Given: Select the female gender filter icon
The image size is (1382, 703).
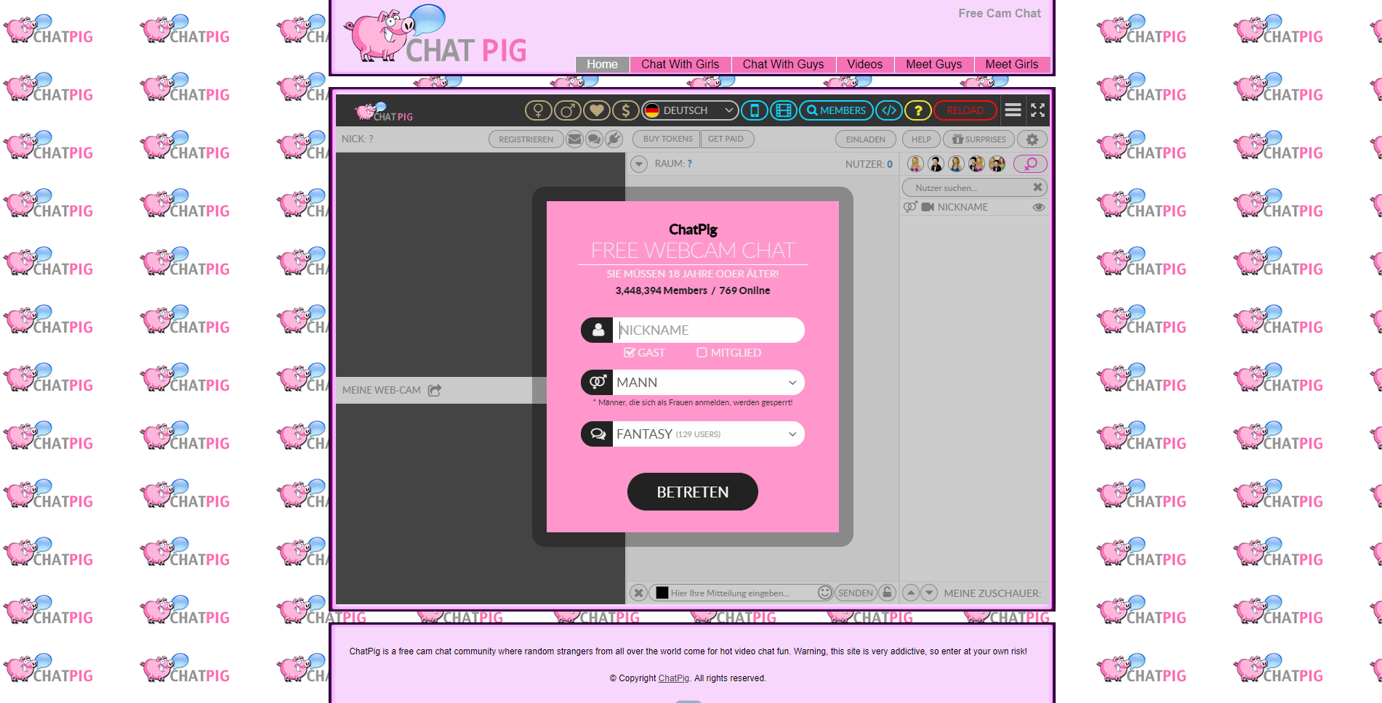Looking at the screenshot, I should coord(538,110).
